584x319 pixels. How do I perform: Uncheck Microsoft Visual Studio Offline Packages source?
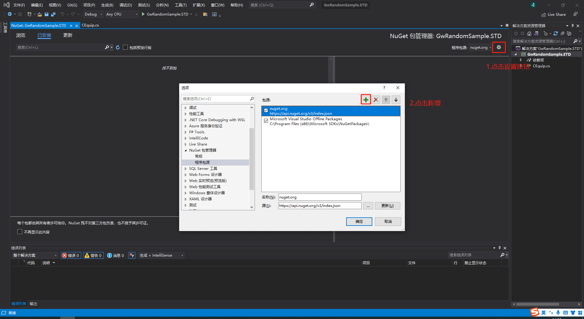[266, 121]
